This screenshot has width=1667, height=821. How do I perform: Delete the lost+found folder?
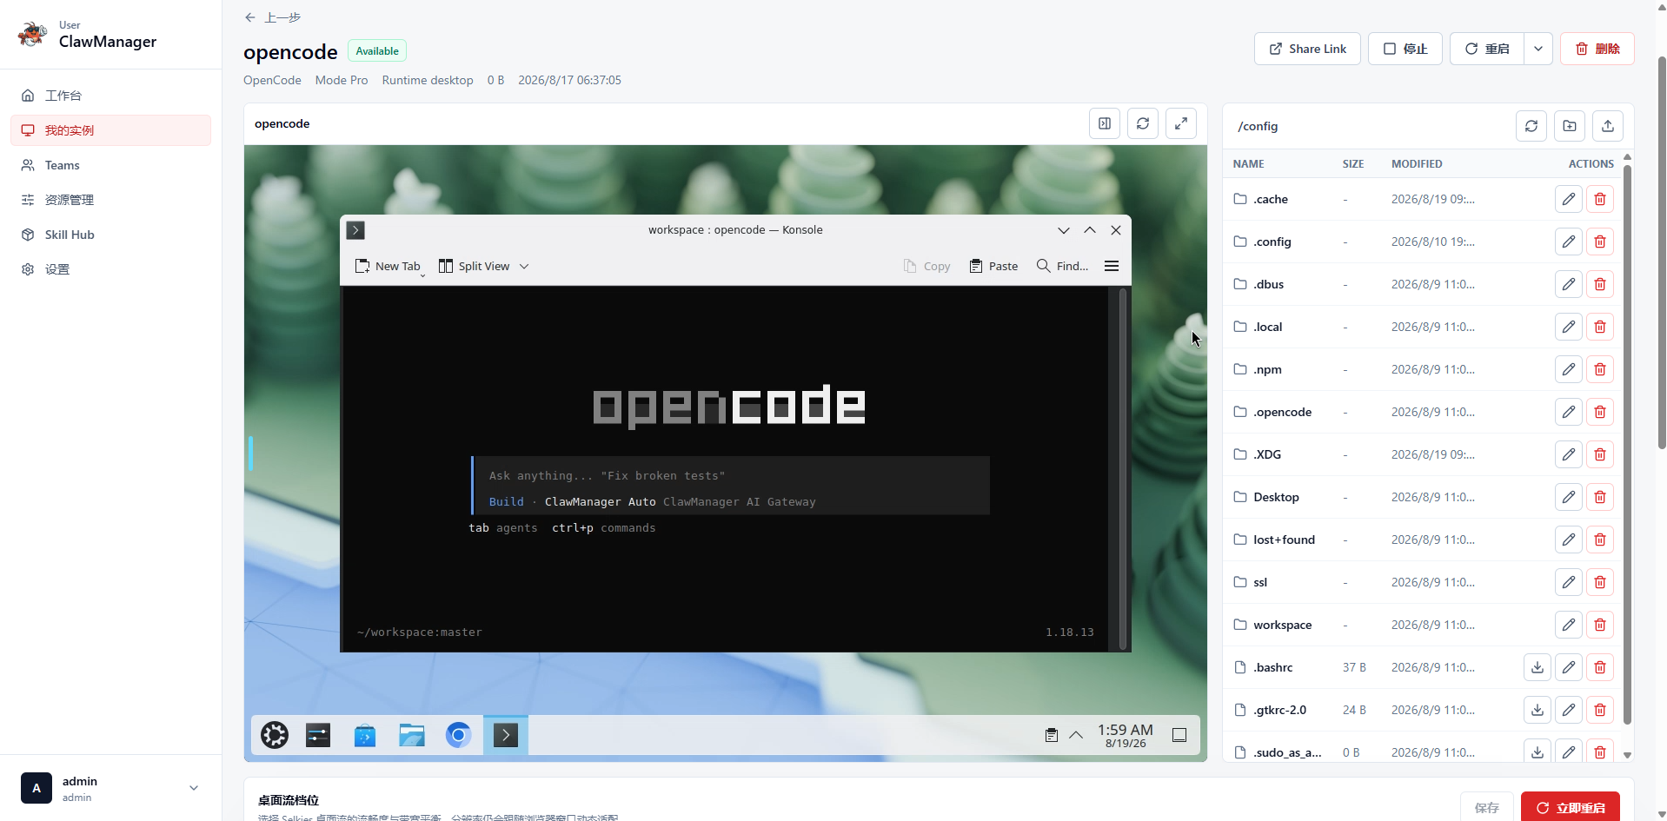[1600, 540]
